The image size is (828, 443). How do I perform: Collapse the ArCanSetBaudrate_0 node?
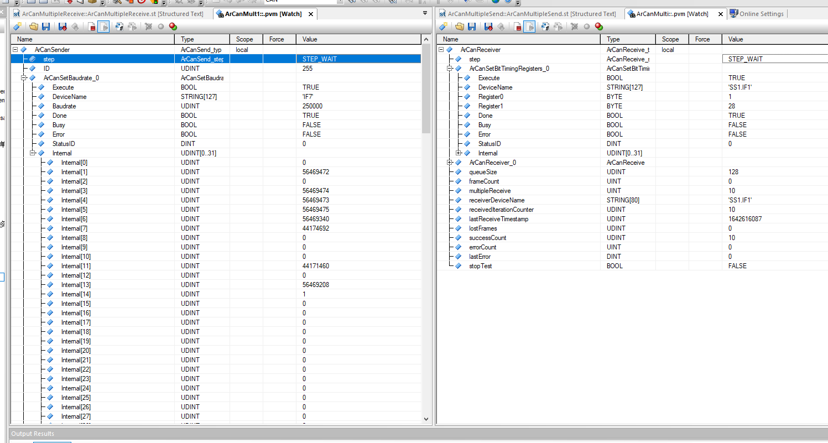pos(24,78)
